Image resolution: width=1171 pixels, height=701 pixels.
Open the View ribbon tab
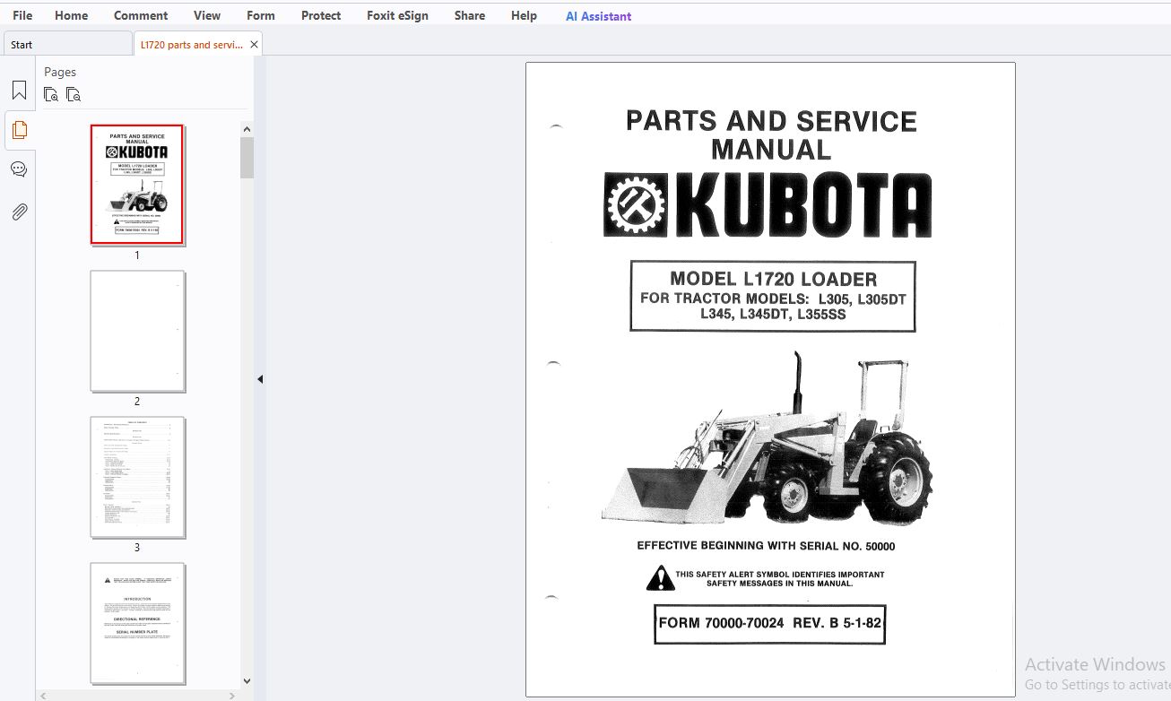click(x=207, y=15)
